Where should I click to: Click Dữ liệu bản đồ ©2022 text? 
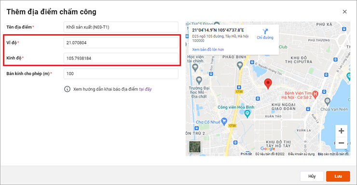click(x=270, y=154)
